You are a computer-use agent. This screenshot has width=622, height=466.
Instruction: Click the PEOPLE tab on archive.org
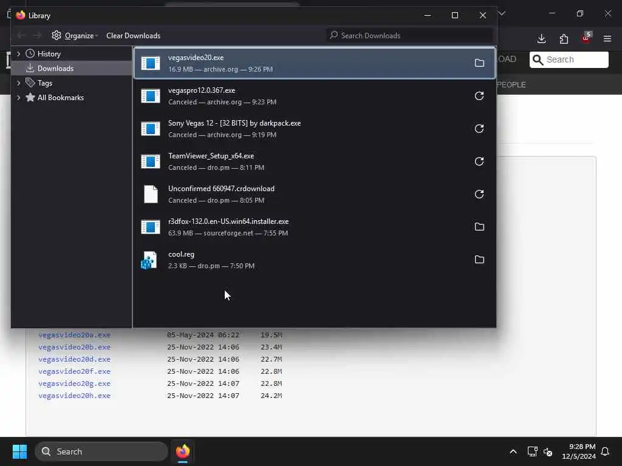[x=511, y=85]
